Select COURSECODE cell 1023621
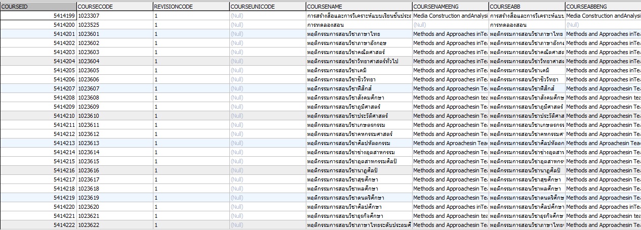 click(114, 216)
